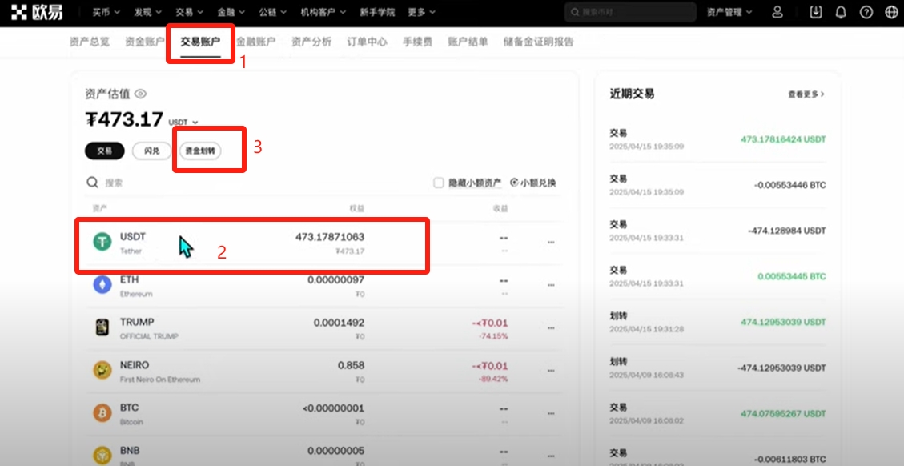Open the three-dot menu for USDT row
The height and width of the screenshot is (466, 904).
(x=550, y=243)
